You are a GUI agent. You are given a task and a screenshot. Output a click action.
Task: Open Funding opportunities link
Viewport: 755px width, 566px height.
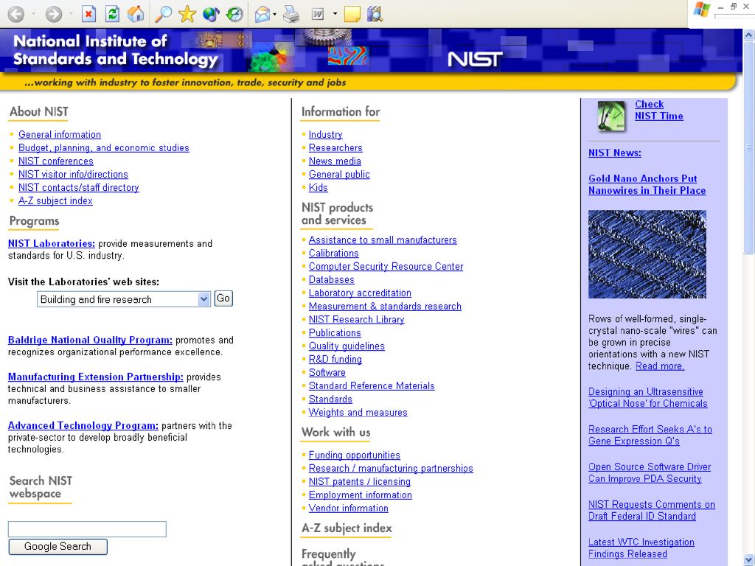355,455
